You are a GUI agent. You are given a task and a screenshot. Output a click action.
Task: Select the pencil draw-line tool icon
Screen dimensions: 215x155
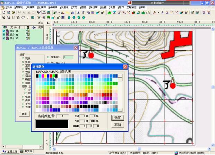click(155, 12)
